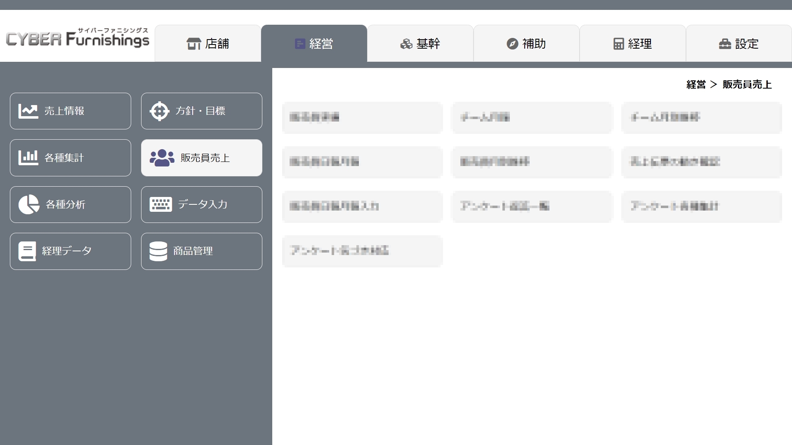This screenshot has height=445, width=792.
Task: Click the 商品管理 database icon
Action: point(158,251)
